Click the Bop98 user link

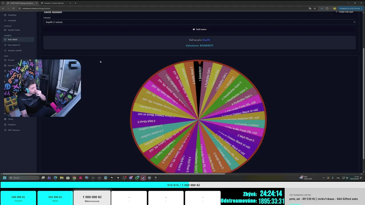pyautogui.click(x=206, y=40)
